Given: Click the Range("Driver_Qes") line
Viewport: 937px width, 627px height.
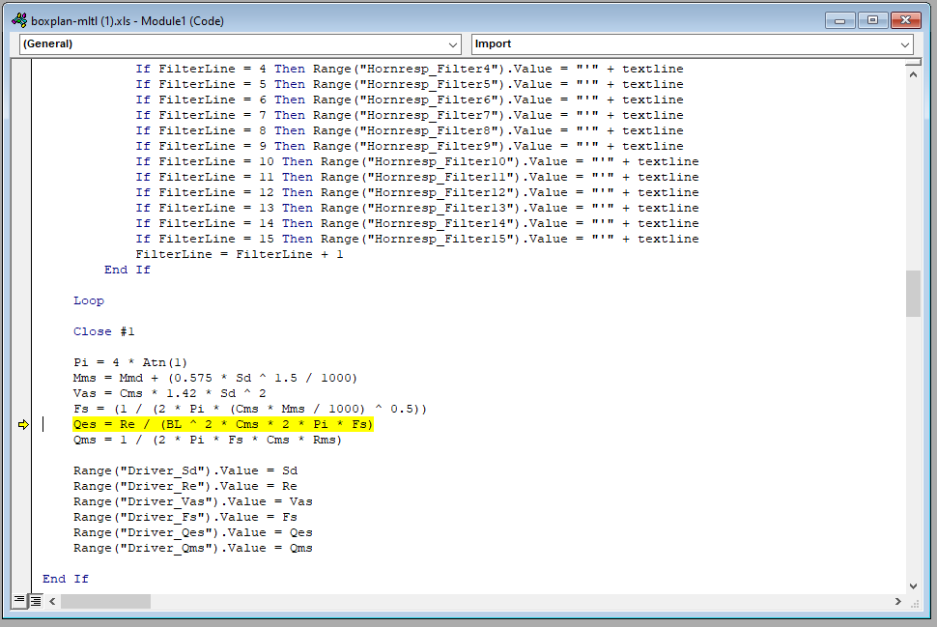Looking at the screenshot, I should (193, 532).
